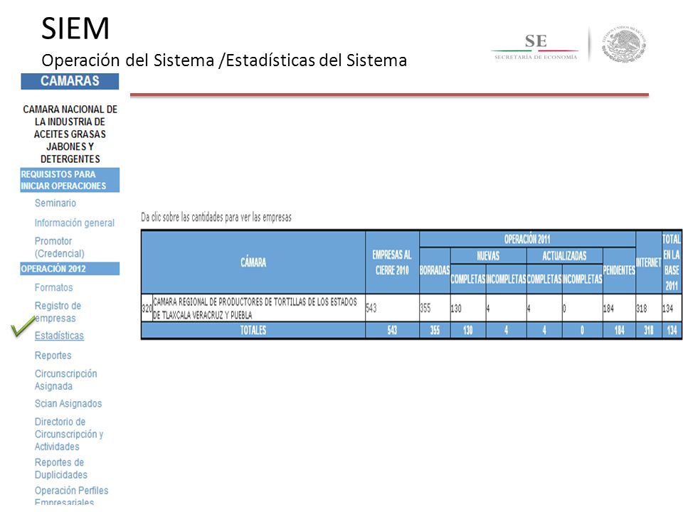Click the INTERNET column header
683x512 pixels.
[649, 262]
